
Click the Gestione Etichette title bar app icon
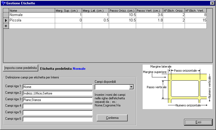(3, 3)
